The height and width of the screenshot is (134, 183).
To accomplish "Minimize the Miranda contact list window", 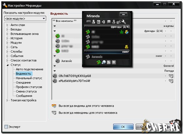I will [x=124, y=14].
